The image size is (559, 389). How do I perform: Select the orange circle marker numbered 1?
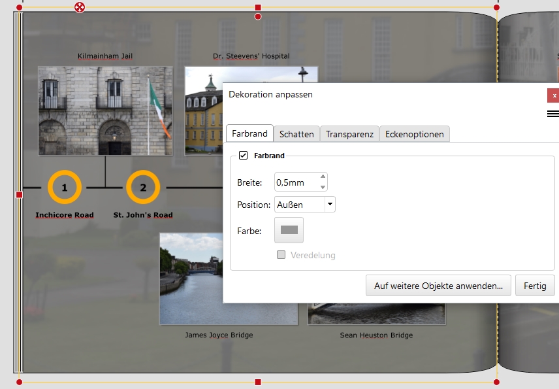pyautogui.click(x=64, y=188)
